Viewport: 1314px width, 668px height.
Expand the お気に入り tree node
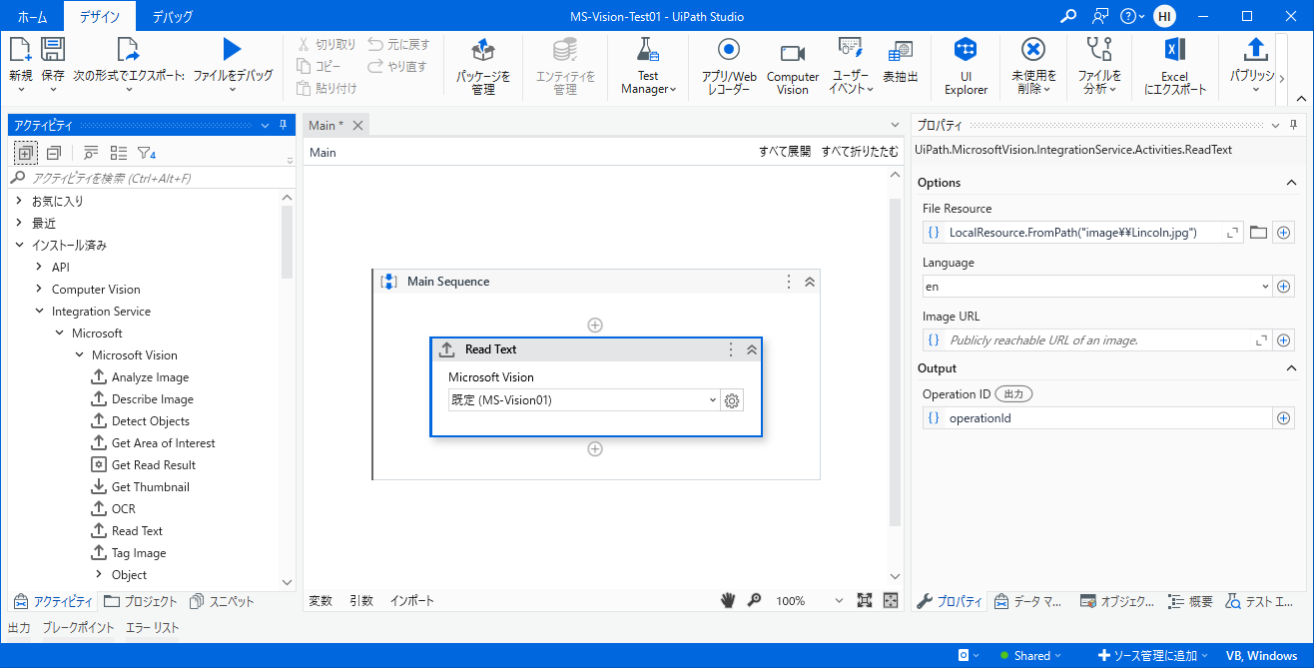[19, 201]
